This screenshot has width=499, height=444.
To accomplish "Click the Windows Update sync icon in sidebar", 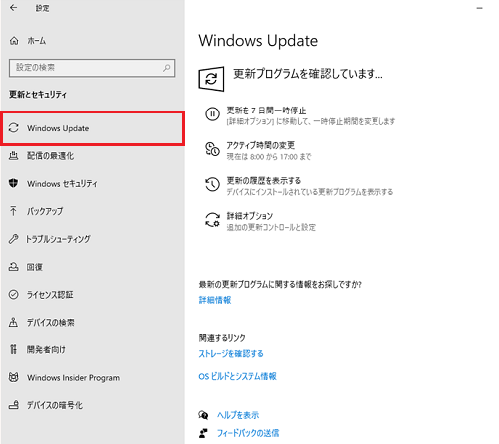I will [14, 128].
